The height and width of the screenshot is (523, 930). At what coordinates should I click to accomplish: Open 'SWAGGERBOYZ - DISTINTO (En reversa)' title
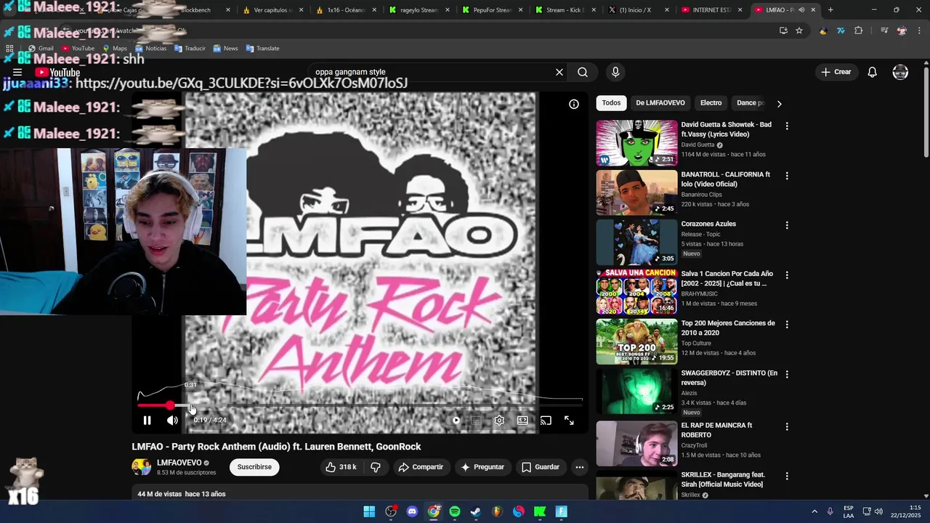tap(729, 378)
